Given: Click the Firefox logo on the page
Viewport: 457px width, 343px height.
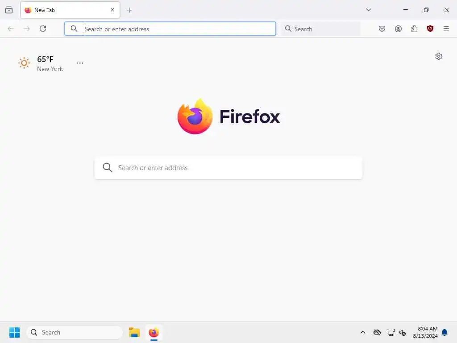Looking at the screenshot, I should [229, 117].
